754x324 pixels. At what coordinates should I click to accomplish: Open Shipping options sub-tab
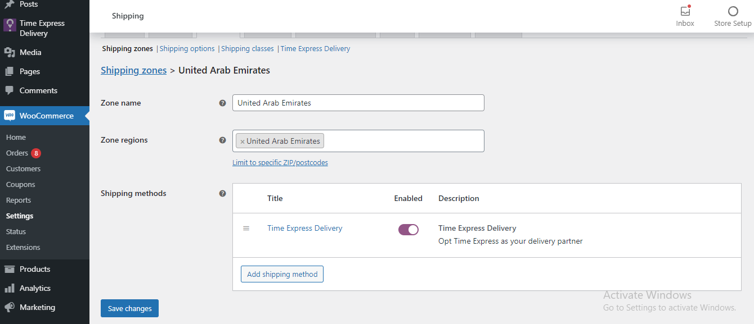coord(187,49)
